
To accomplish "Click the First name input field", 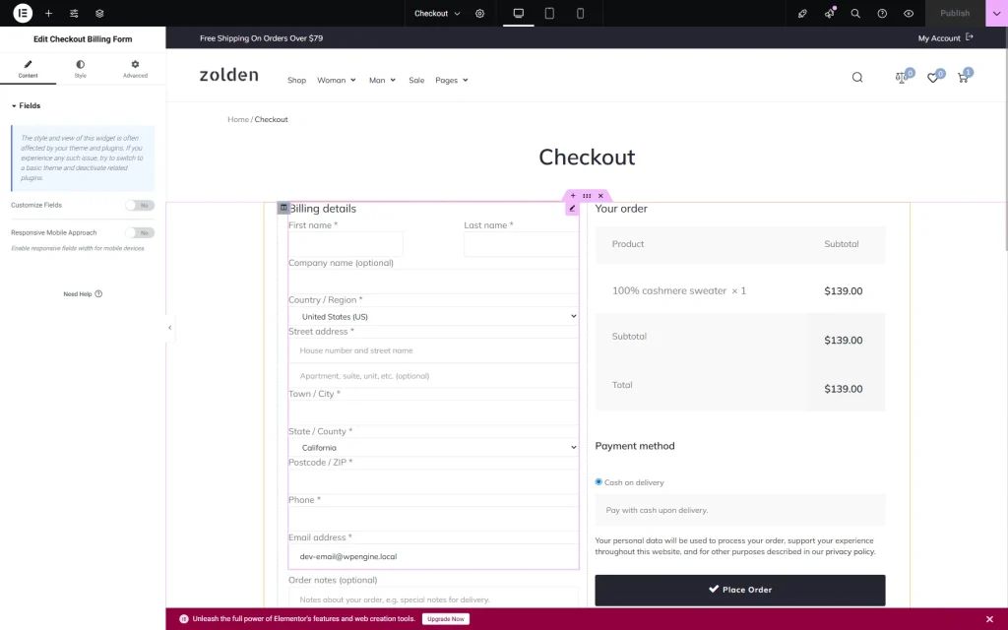I will (346, 244).
